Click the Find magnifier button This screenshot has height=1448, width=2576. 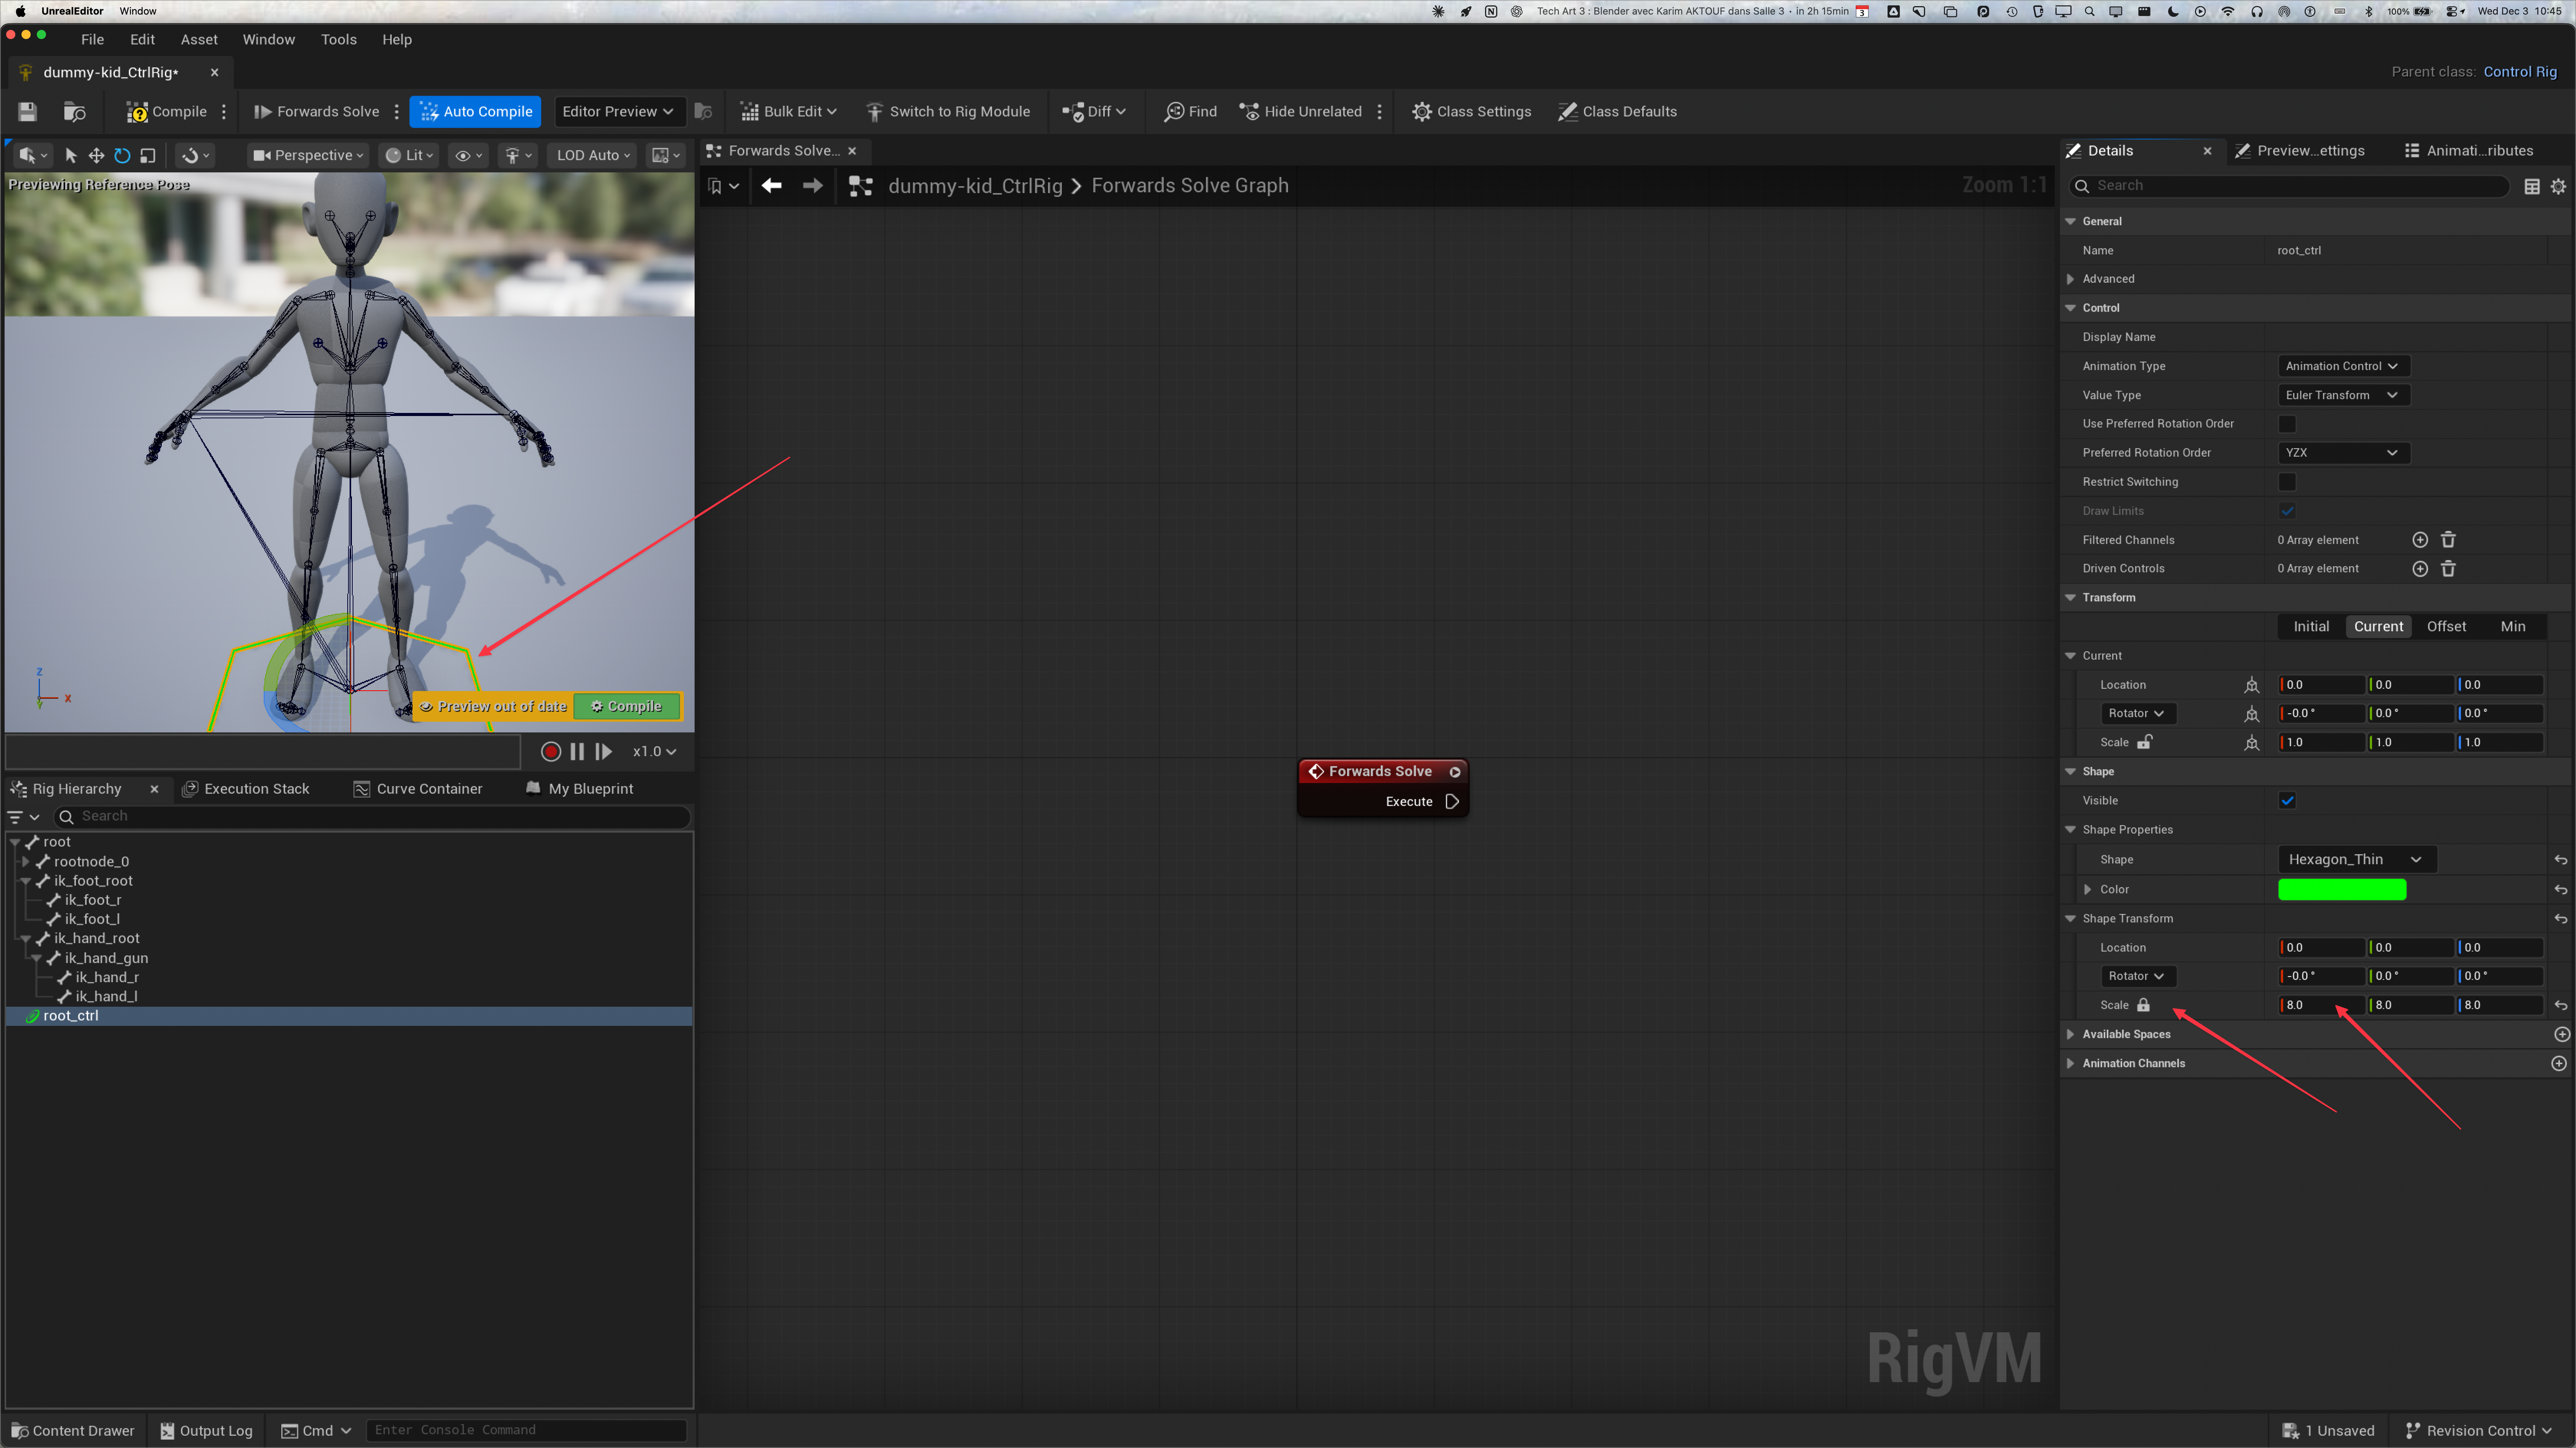click(x=1190, y=111)
